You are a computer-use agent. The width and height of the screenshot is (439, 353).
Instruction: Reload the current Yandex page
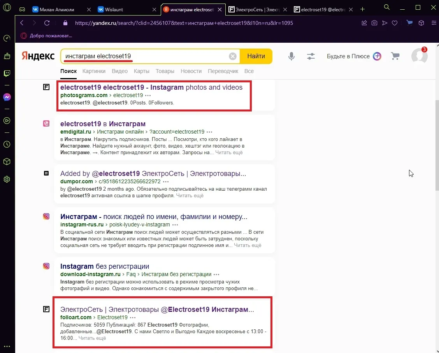point(47,23)
